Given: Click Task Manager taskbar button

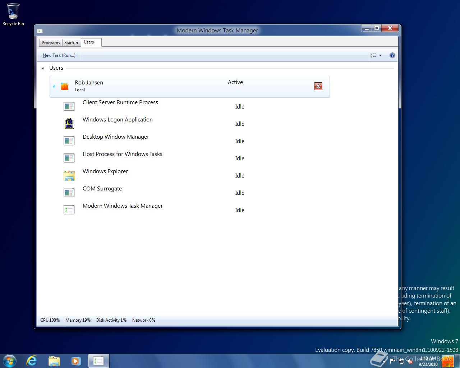Looking at the screenshot, I should pos(98,361).
